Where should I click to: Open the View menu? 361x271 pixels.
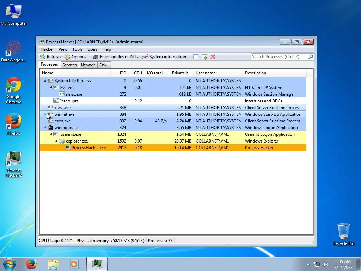point(63,49)
